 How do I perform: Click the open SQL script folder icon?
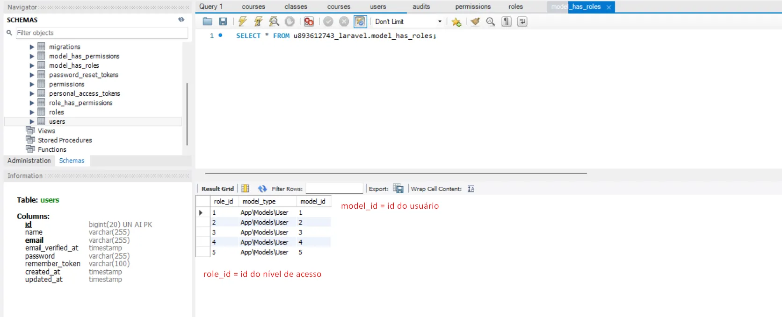208,21
